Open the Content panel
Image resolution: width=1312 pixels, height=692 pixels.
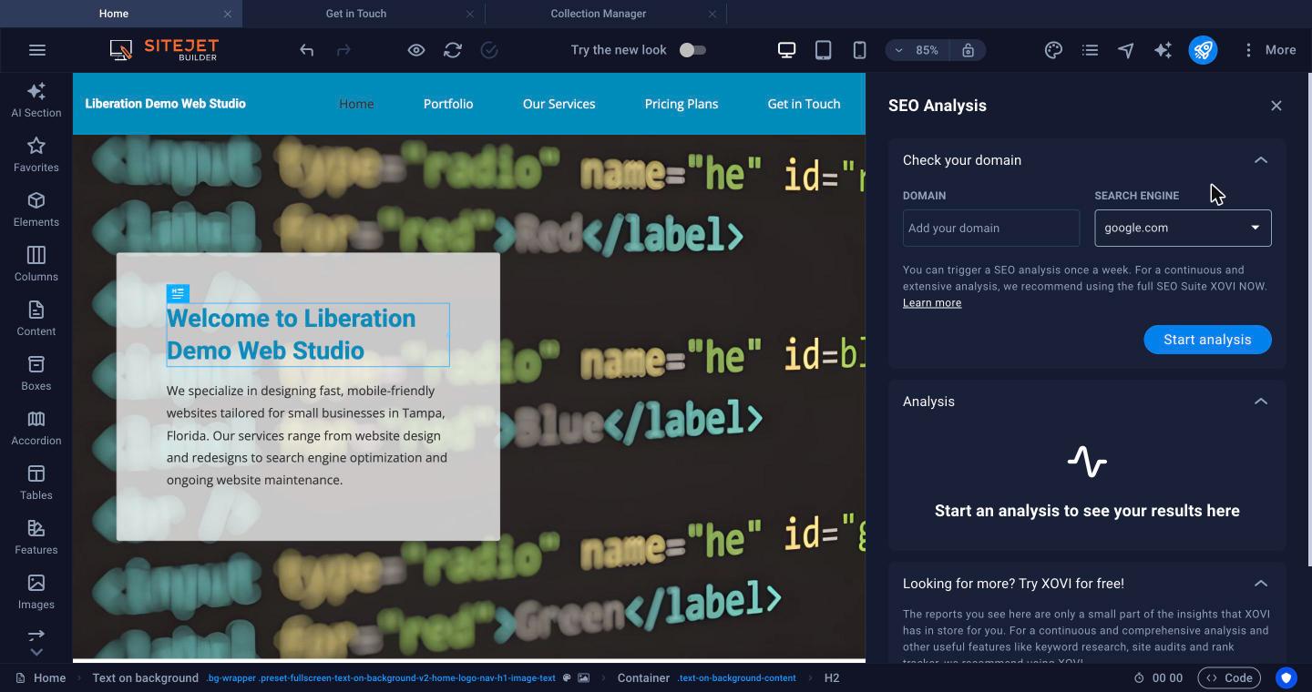(x=36, y=319)
